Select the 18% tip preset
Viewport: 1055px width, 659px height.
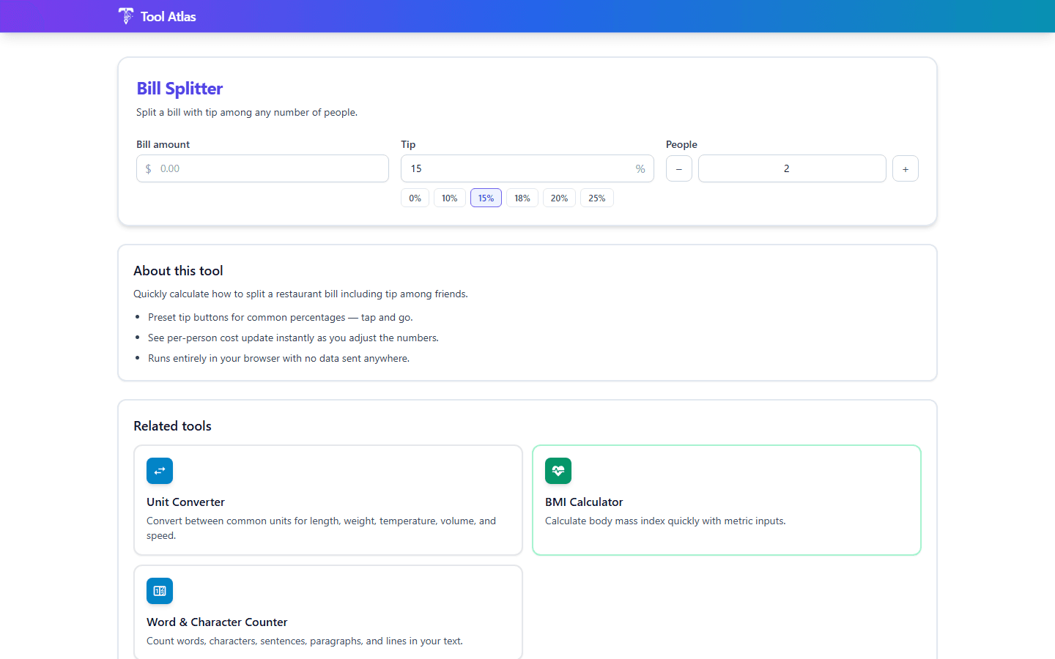tap(522, 198)
